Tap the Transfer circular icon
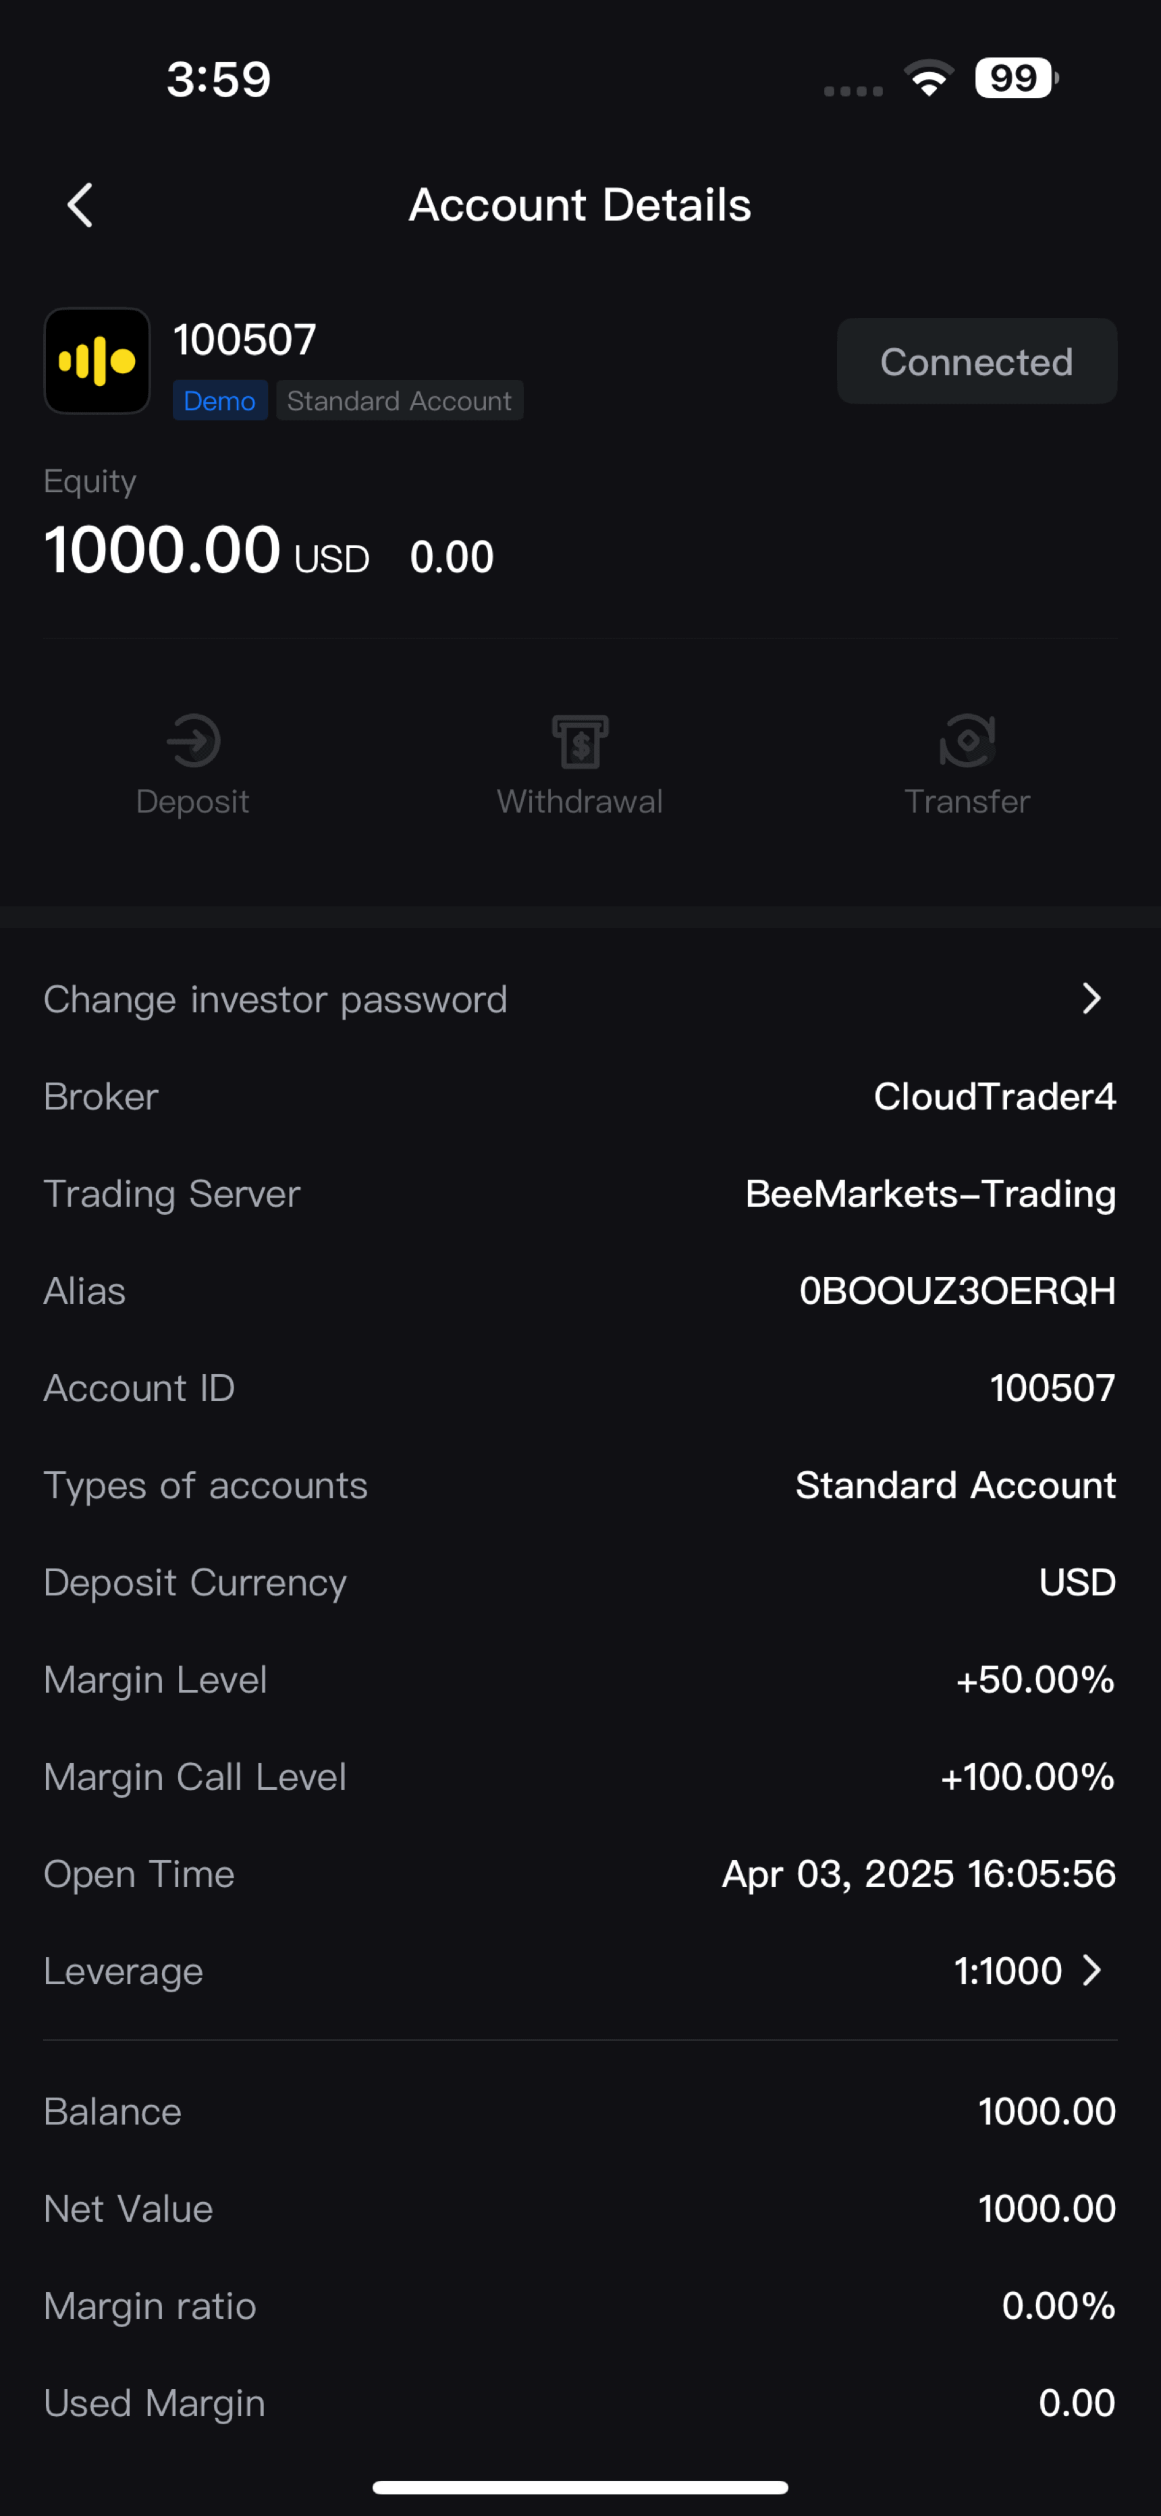The image size is (1161, 2516). tap(967, 740)
